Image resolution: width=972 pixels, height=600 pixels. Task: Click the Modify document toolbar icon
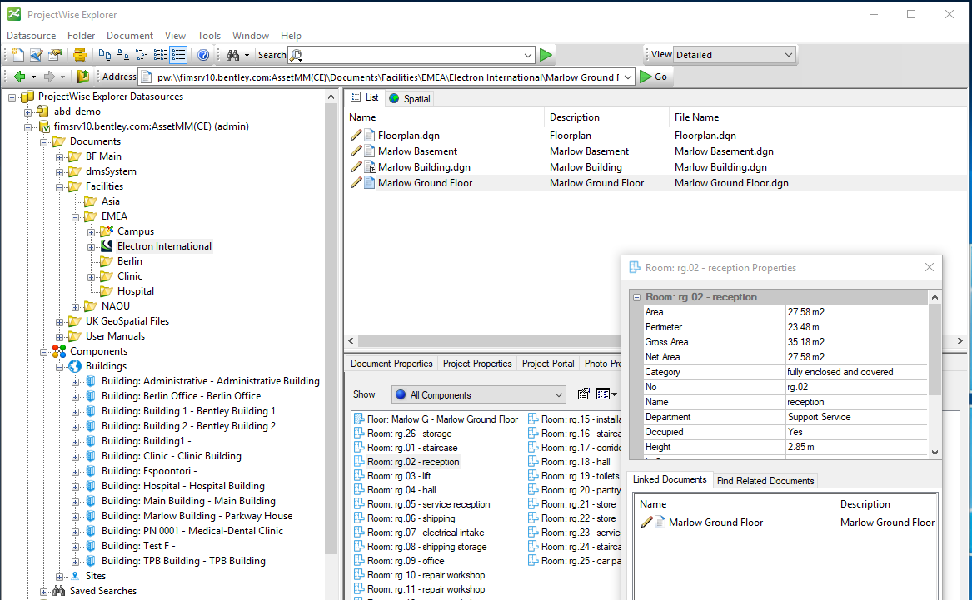(x=36, y=55)
